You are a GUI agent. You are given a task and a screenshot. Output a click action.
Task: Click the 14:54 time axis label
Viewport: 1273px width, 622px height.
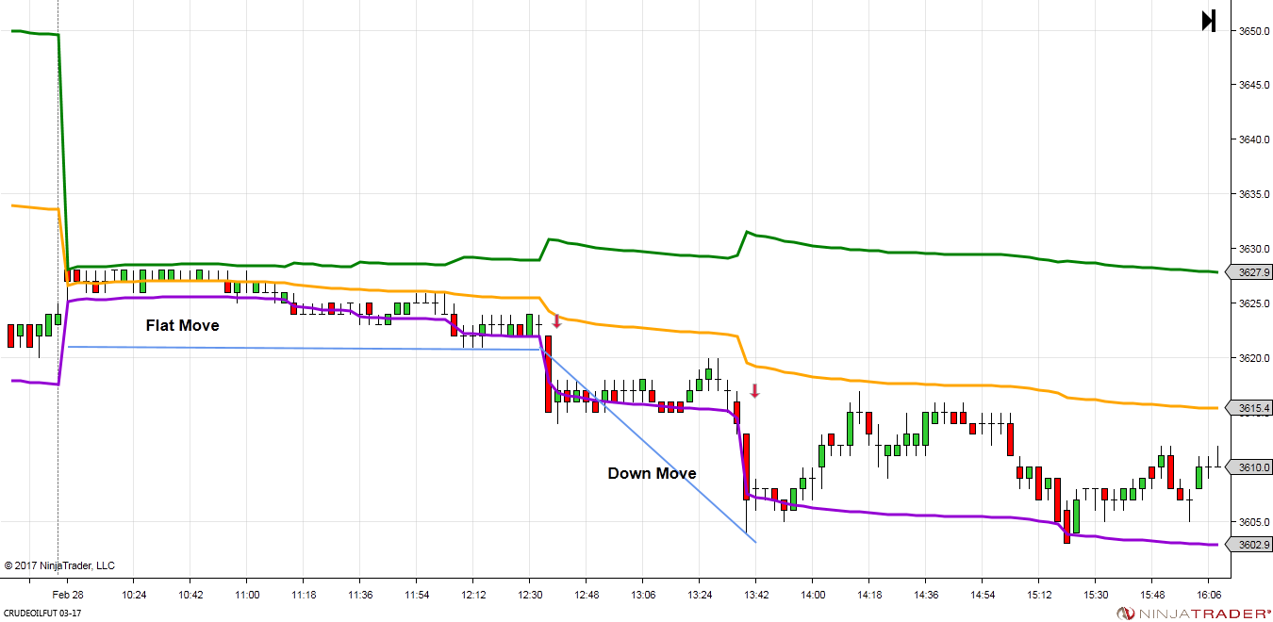pos(982,595)
